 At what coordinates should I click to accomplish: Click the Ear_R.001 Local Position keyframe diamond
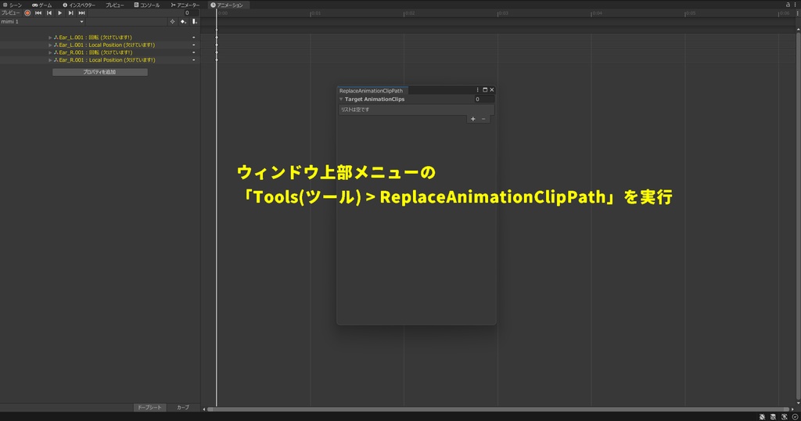pos(217,59)
